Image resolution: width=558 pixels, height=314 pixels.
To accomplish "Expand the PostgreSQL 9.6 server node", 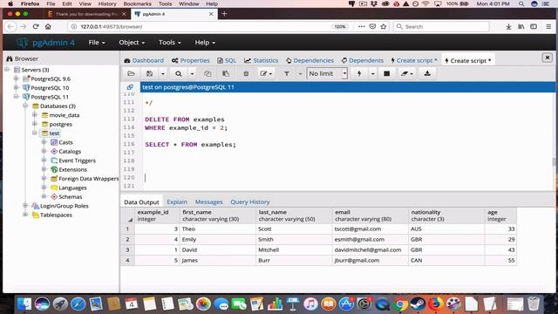I will coord(17,78).
